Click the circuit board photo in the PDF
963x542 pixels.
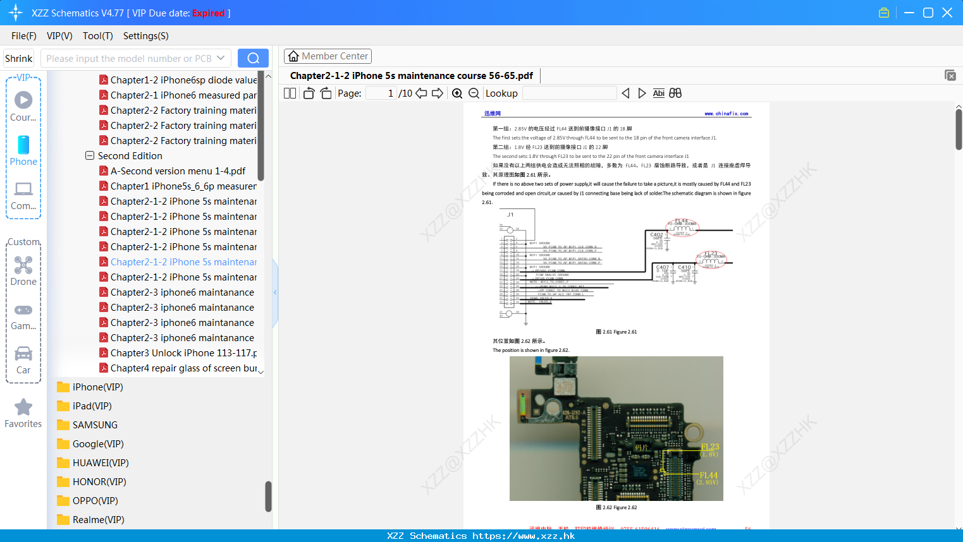point(616,428)
